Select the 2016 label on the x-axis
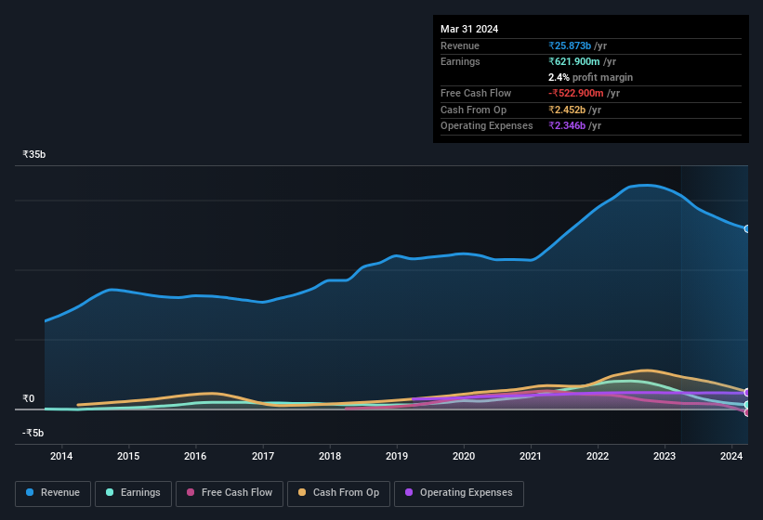Viewport: 763px width, 520px height. (195, 456)
